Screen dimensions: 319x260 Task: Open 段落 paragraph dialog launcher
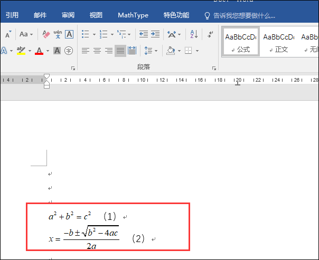click(x=214, y=69)
